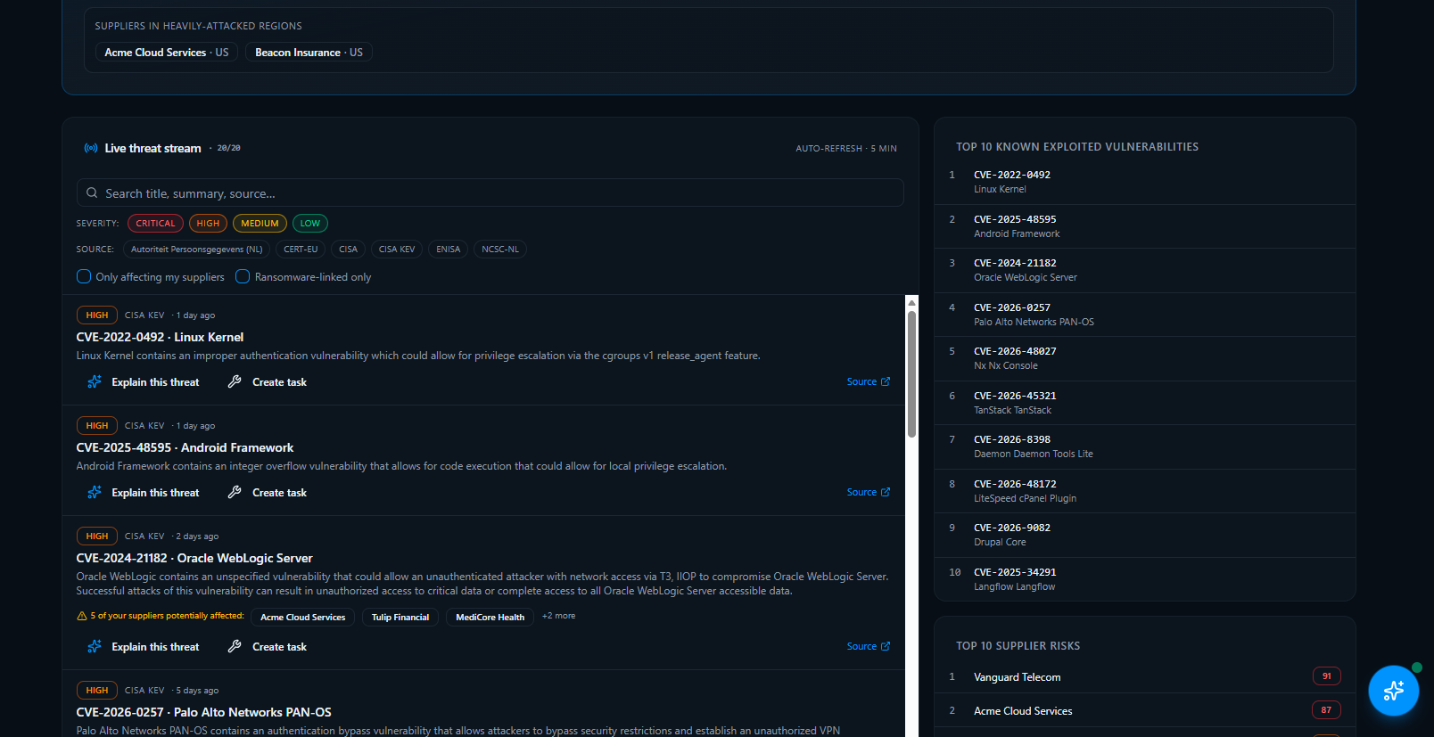
Task: Open external link icon for CVE-2024-21182 source
Action: tap(886, 646)
